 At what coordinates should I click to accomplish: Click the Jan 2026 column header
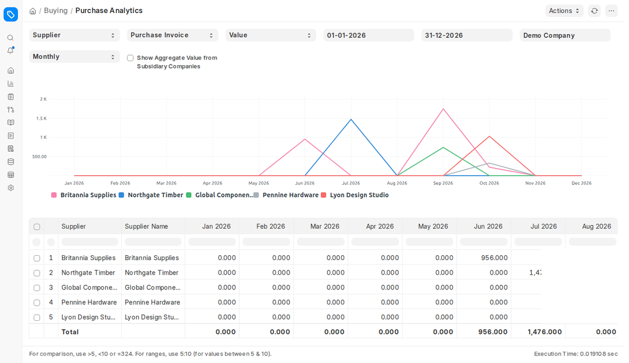pyautogui.click(x=212, y=226)
